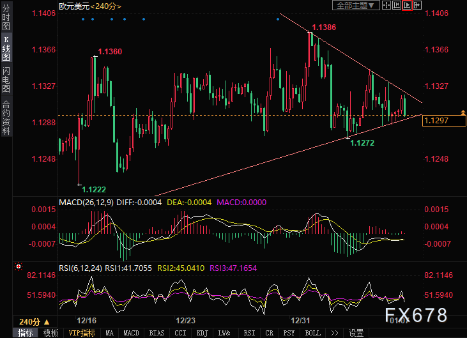Choose the LW& indicator button
Screen dimensions: 467x338
pyautogui.click(x=224, y=333)
